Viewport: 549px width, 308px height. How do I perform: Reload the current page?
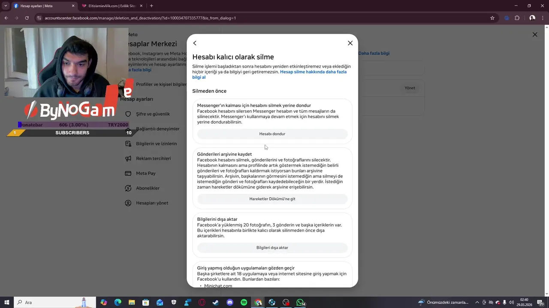27,18
